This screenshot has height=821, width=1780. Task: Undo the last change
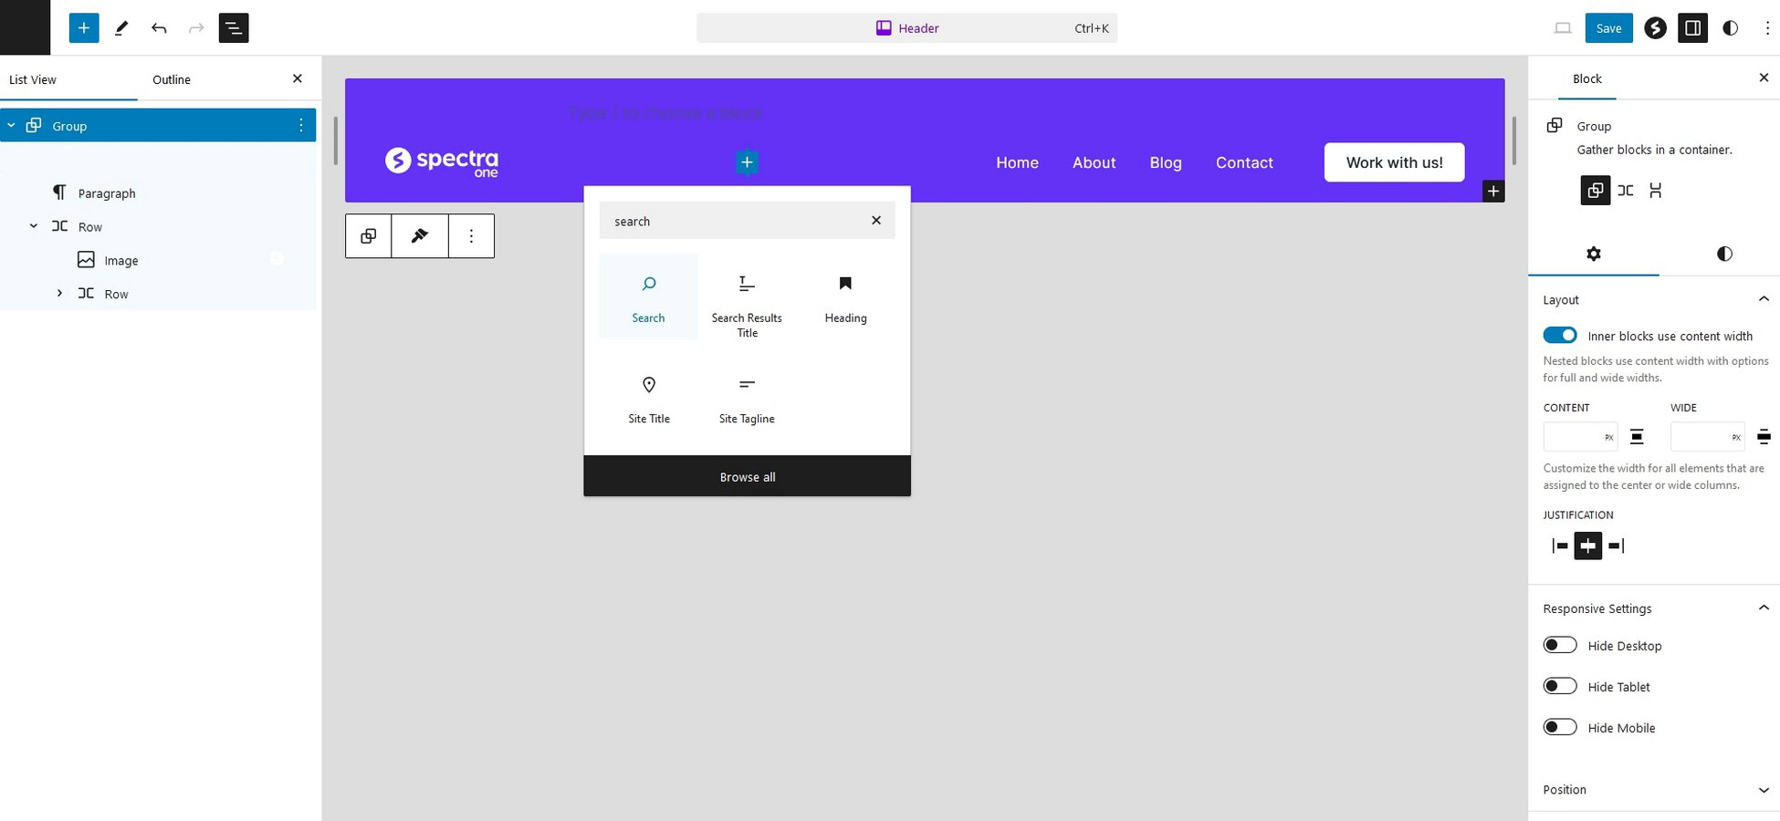point(159,28)
